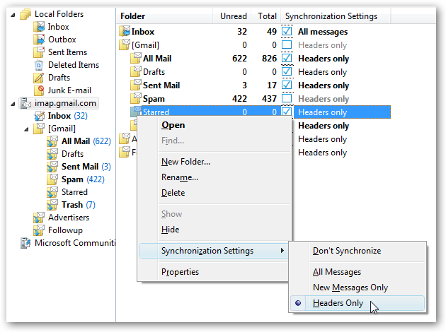Screen dimensions: 446x332
Task: Click the Sent Items folder icon
Action: (39, 52)
